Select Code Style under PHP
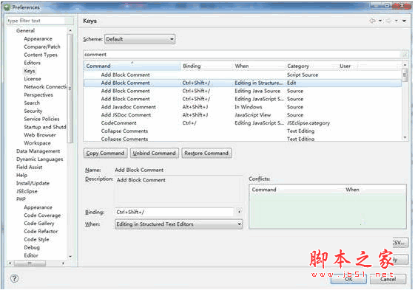The width and height of the screenshot is (415, 290). 36,240
